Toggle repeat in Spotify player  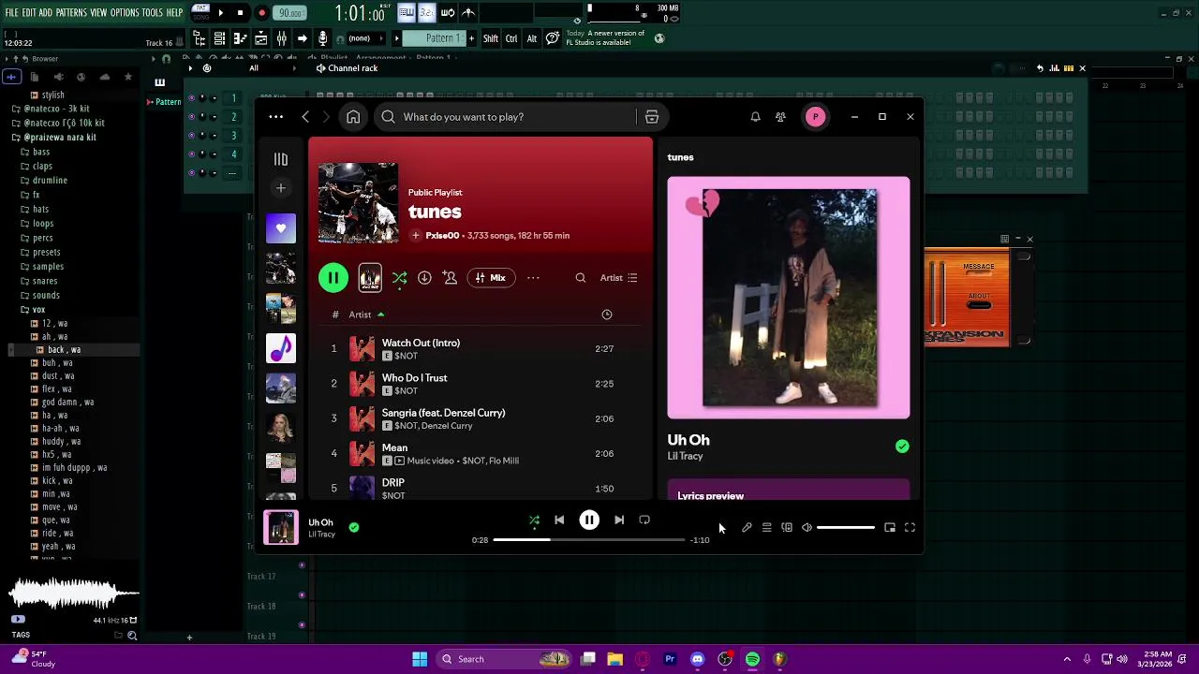point(644,520)
